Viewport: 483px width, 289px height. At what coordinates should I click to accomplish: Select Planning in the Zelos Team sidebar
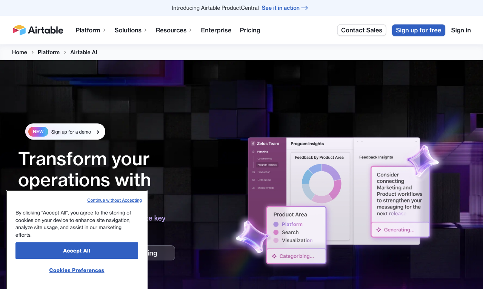click(x=263, y=152)
